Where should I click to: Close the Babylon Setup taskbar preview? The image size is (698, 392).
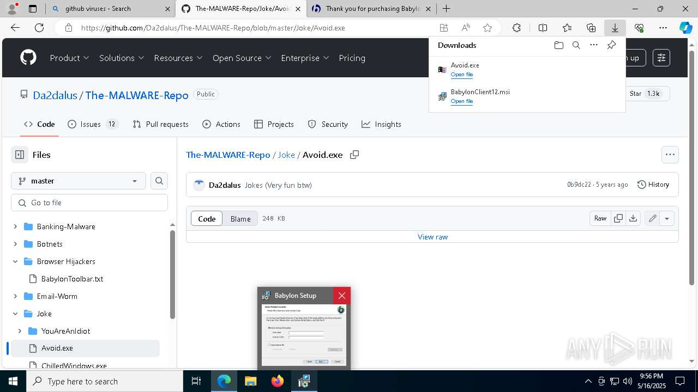[x=342, y=296]
